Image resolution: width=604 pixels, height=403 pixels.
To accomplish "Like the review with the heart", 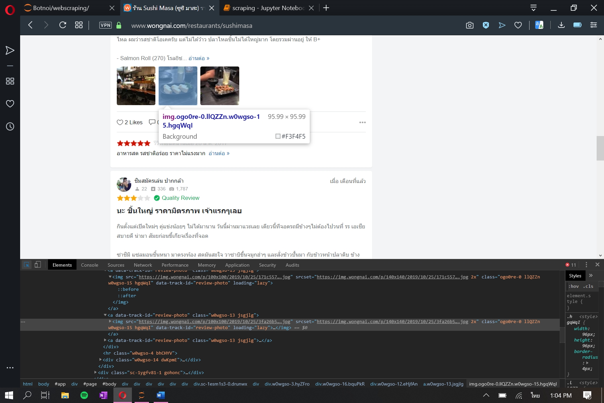I will [x=120, y=123].
